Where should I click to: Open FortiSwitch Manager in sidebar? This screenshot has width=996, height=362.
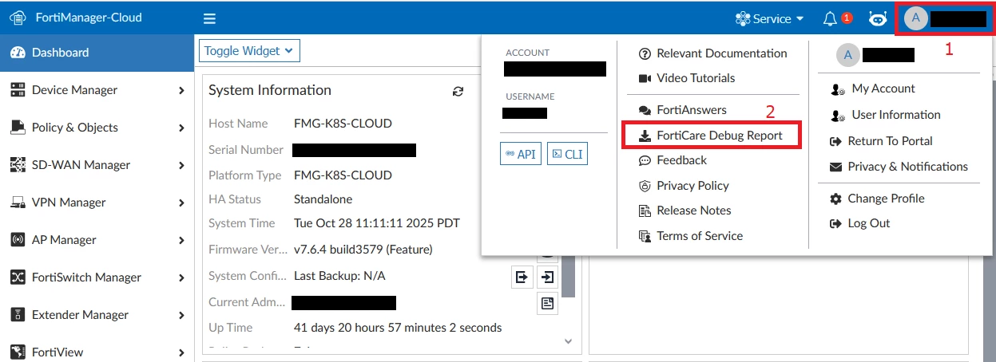coord(97,277)
